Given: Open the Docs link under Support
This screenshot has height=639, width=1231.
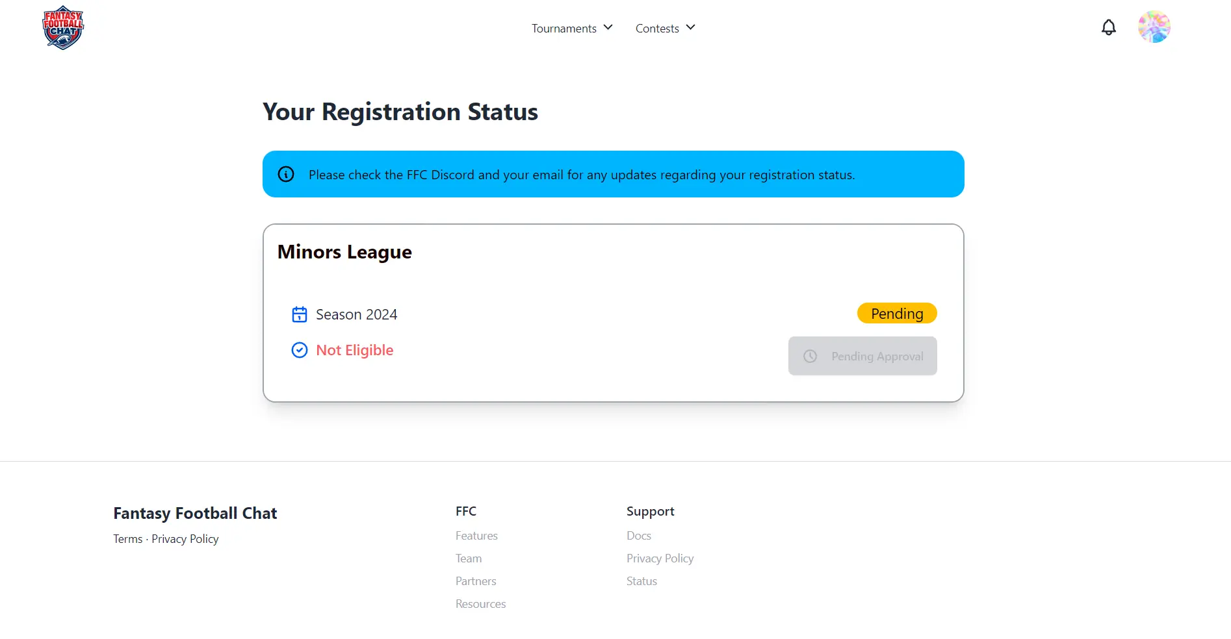Looking at the screenshot, I should point(638,535).
